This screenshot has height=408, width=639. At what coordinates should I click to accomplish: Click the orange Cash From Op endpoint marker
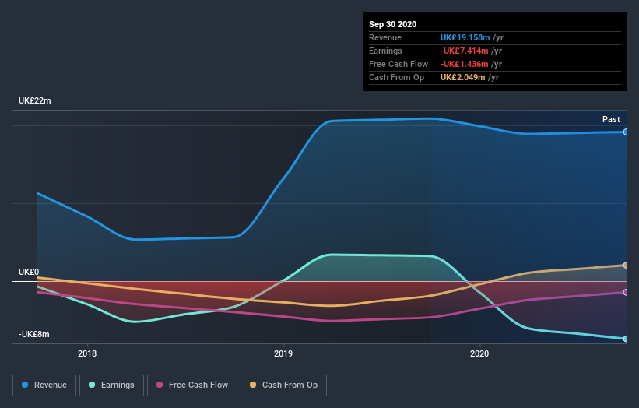click(625, 266)
